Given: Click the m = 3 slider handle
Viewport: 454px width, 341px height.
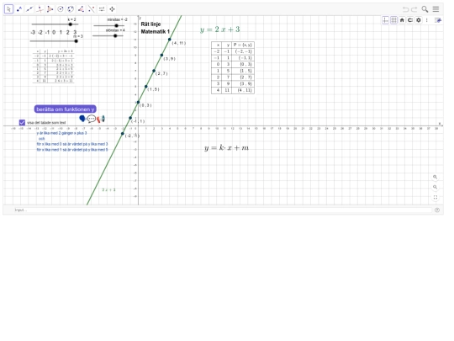Looking at the screenshot, I should point(77,41).
